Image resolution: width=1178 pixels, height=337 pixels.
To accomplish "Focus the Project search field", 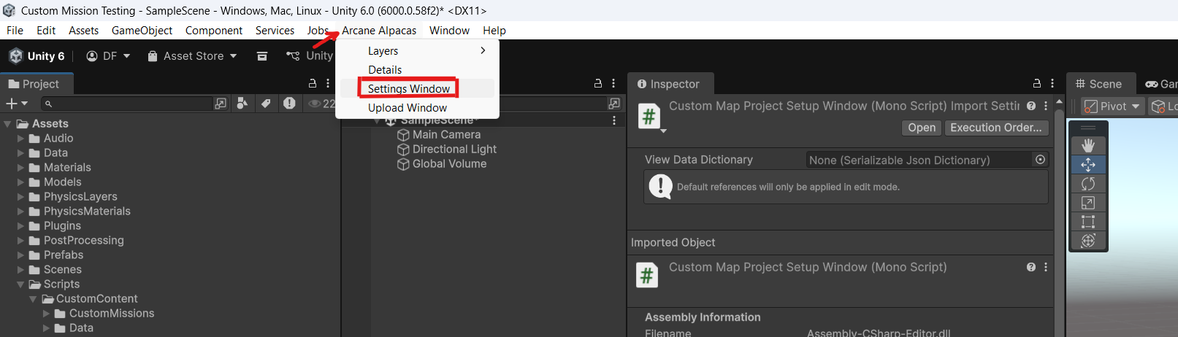I will tap(126, 104).
